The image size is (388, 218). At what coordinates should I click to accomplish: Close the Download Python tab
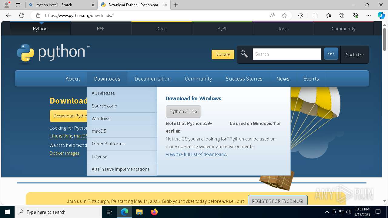tap(166, 5)
